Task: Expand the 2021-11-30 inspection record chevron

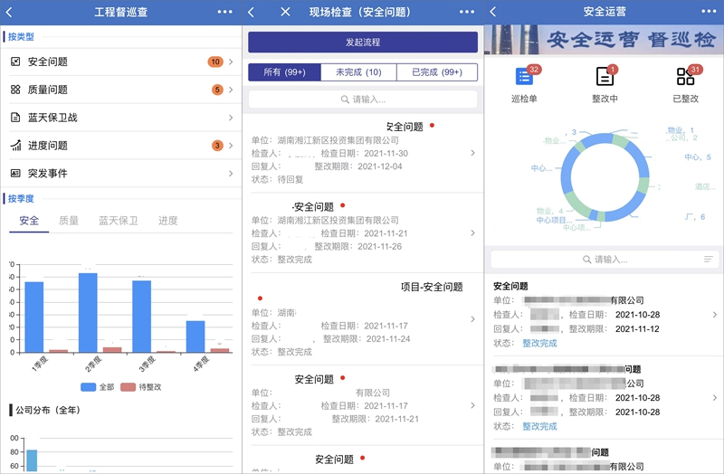Action: coord(472,153)
